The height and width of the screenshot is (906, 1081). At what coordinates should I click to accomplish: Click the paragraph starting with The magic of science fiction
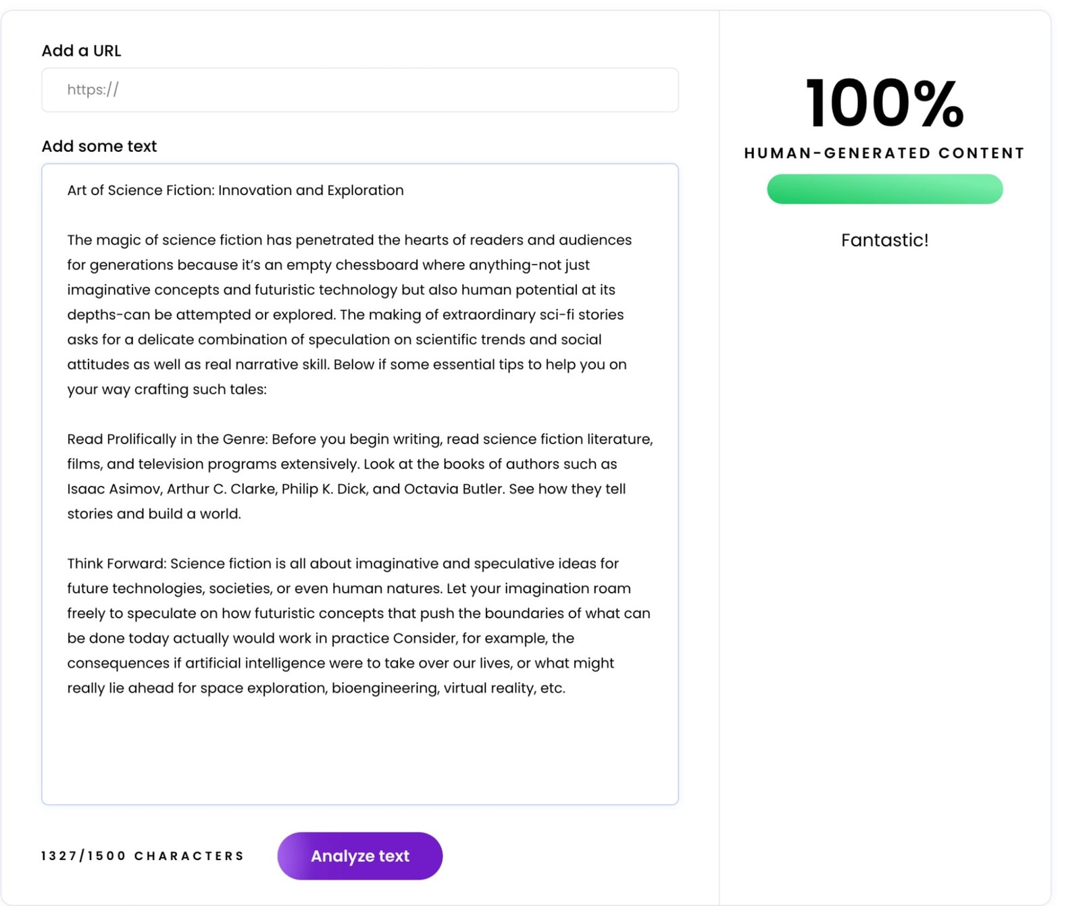[349, 240]
